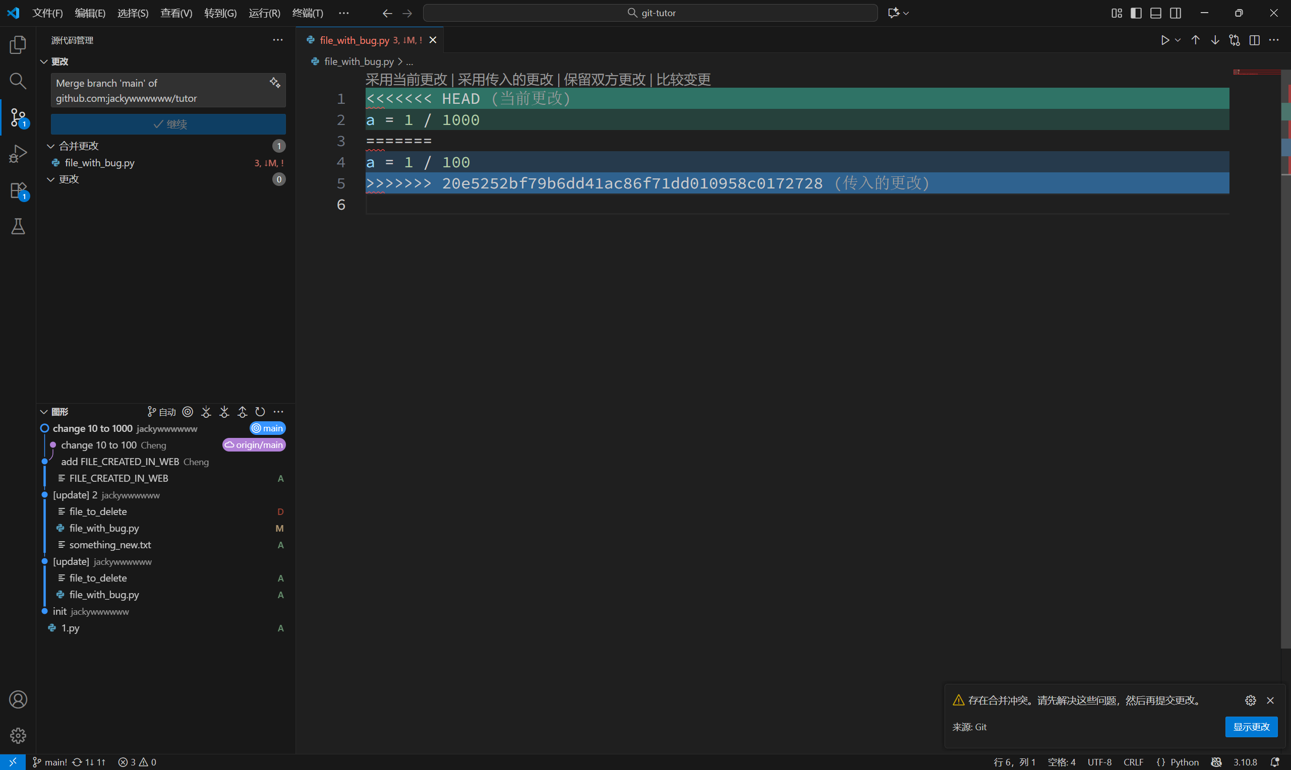1291x770 pixels.
Task: Generate commit message with sparkle icon
Action: 275,83
